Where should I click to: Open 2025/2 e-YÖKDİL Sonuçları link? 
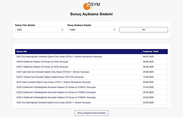pos(56,92)
